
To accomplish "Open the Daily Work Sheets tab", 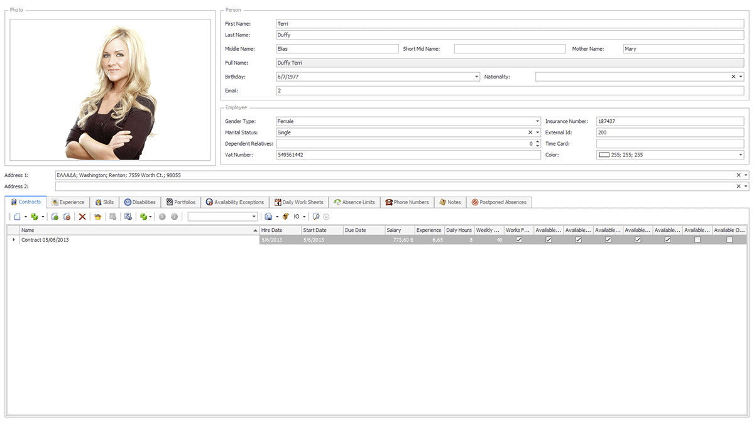I will (x=298, y=202).
